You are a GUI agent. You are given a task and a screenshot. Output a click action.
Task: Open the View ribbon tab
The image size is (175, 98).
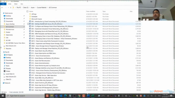click(x=22, y=4)
